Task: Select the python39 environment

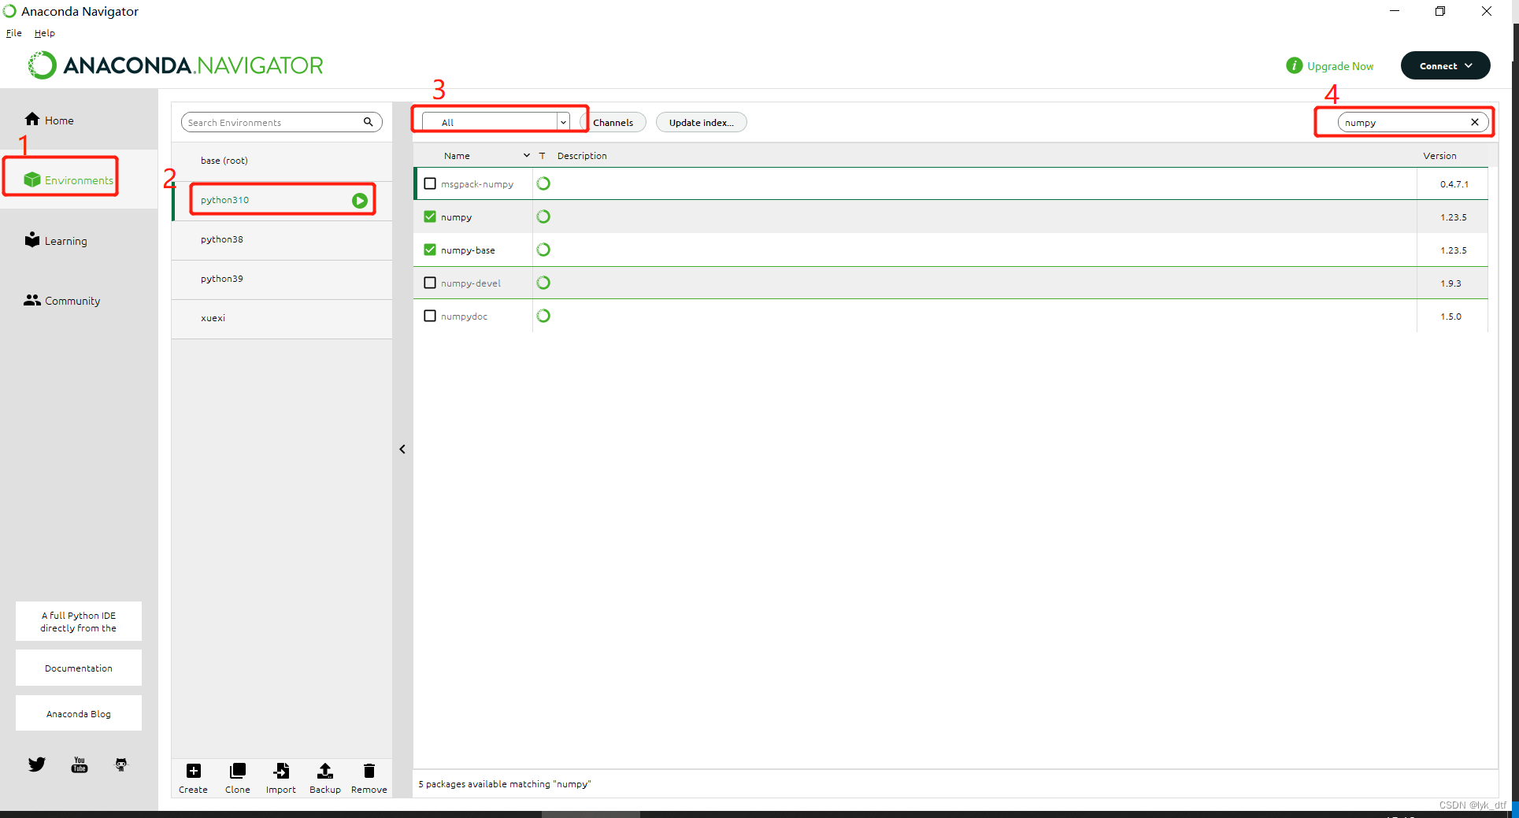Action: pyautogui.click(x=282, y=279)
